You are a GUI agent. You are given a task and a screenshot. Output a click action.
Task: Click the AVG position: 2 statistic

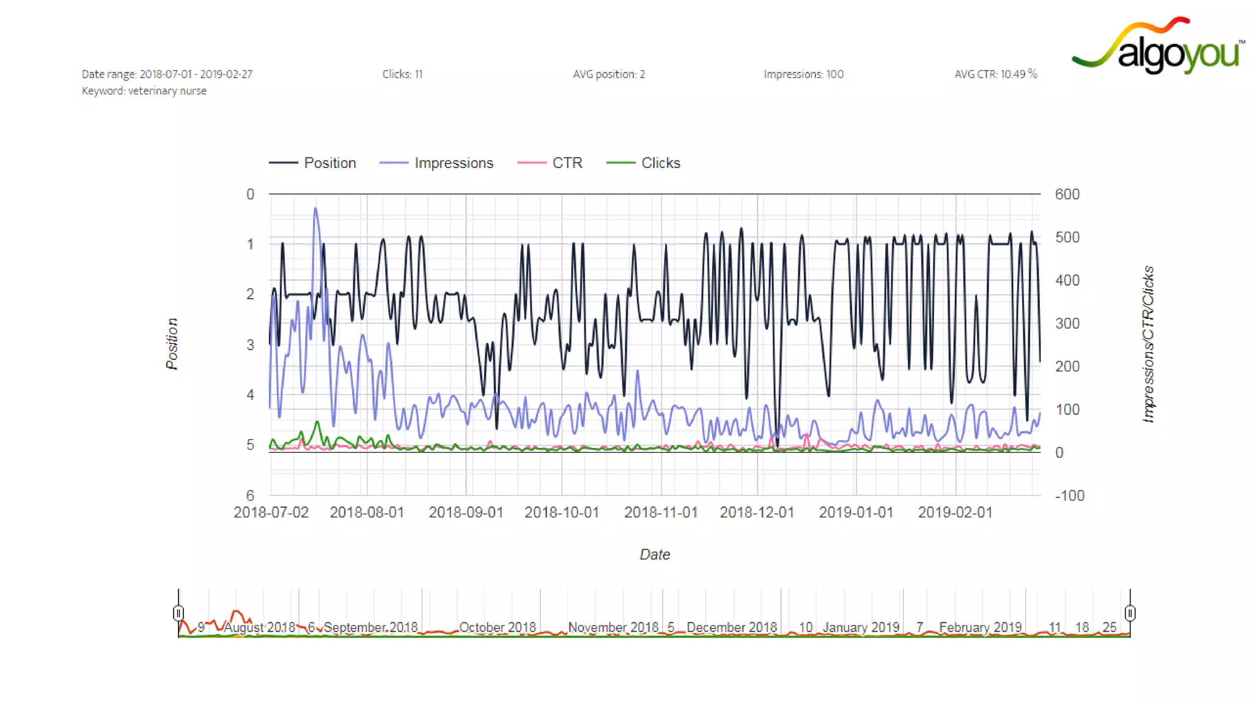pos(609,74)
